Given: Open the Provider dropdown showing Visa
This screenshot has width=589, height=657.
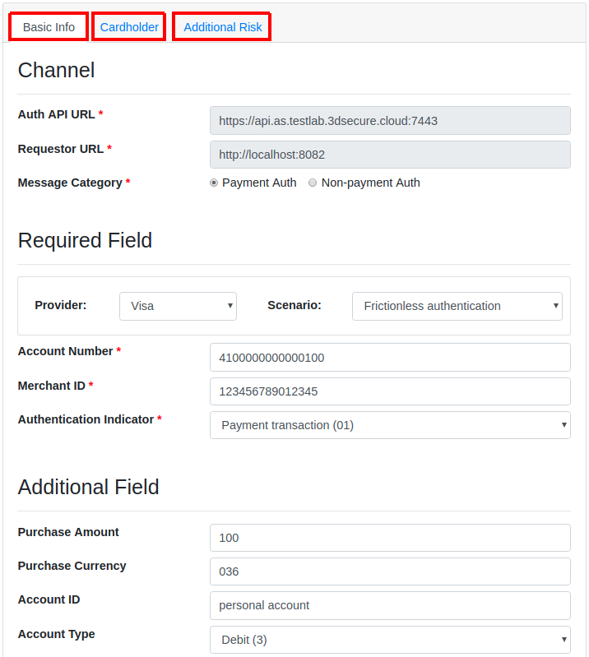Looking at the screenshot, I should [178, 306].
